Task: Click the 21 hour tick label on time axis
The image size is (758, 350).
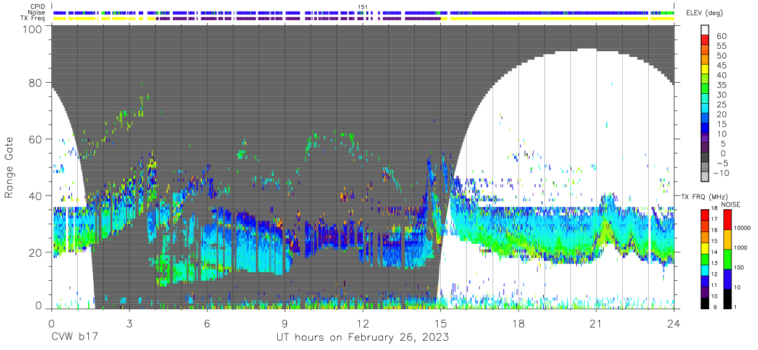Action: pyautogui.click(x=596, y=323)
